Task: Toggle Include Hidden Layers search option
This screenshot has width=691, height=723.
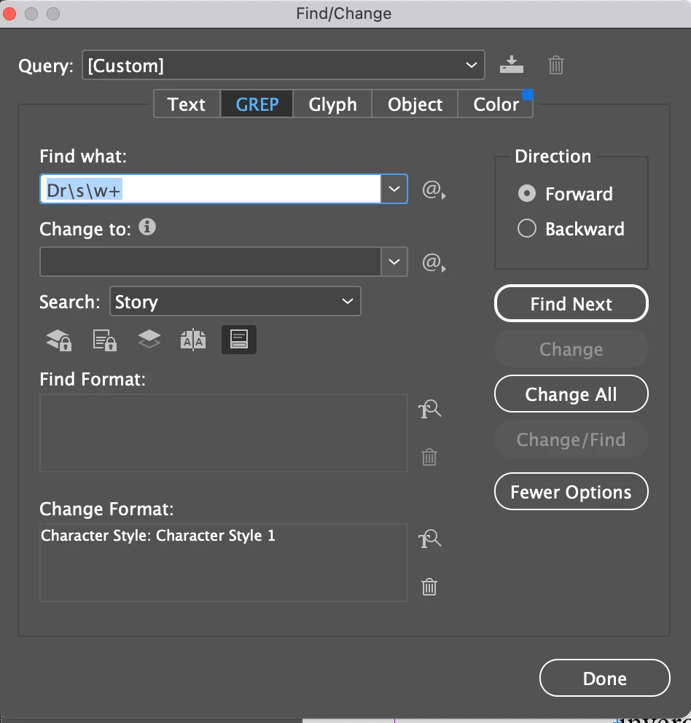Action: click(149, 340)
